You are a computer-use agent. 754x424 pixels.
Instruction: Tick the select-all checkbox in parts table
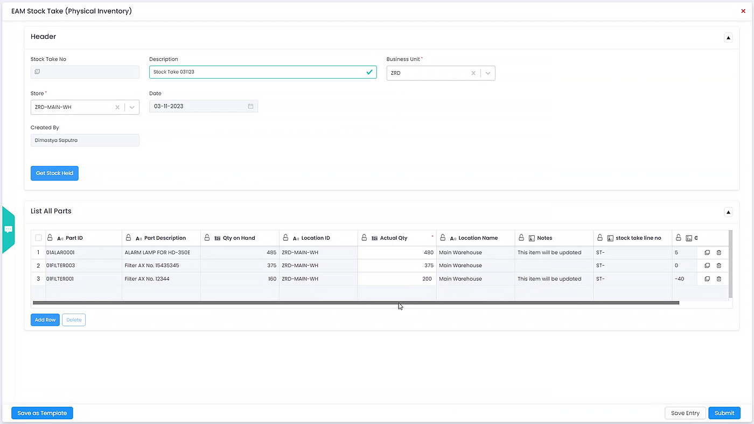tap(38, 238)
